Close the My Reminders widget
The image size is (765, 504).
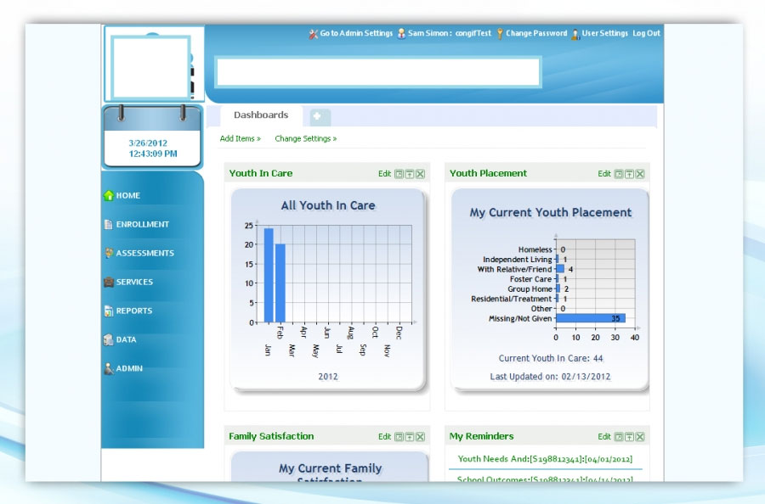[640, 437]
